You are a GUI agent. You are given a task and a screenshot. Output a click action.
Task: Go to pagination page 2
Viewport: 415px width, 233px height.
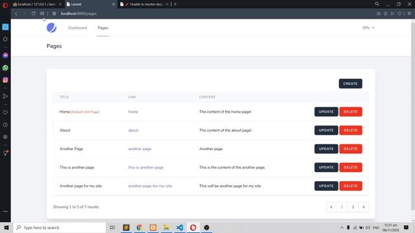(353, 207)
